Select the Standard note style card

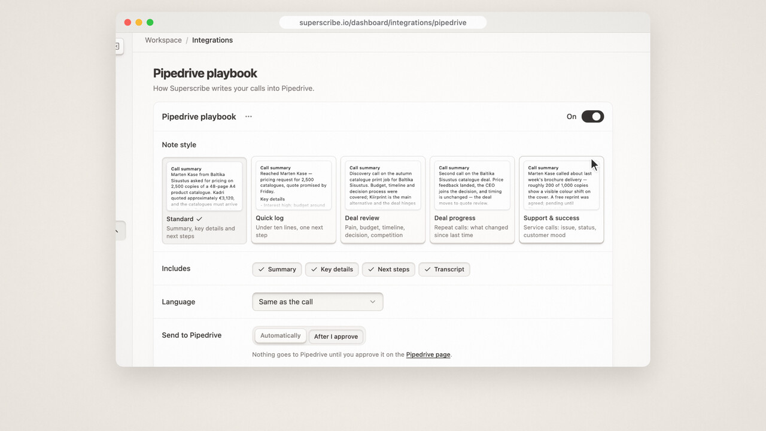point(205,201)
